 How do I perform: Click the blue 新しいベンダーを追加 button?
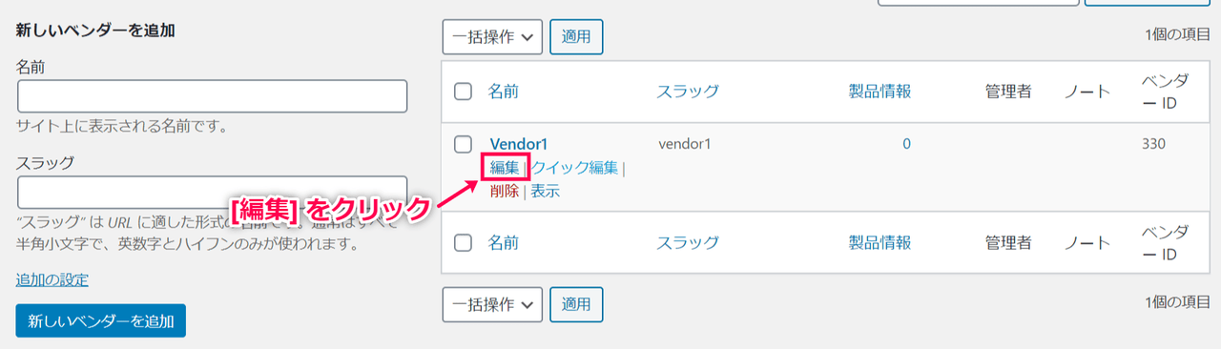101,321
